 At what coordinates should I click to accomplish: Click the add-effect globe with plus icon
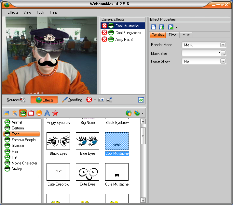point(129,113)
